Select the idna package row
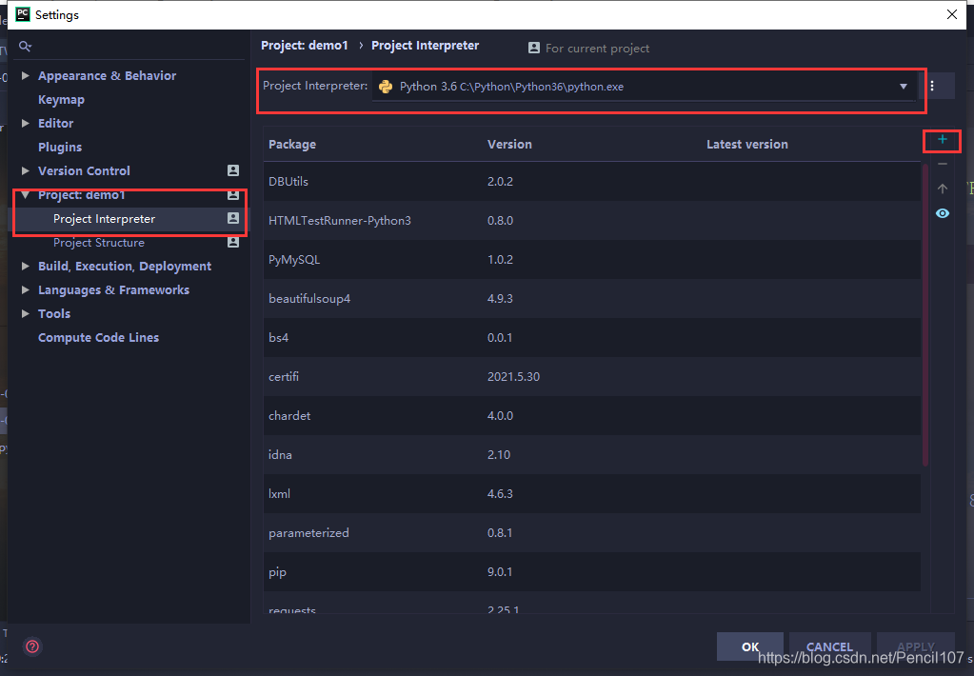Image resolution: width=974 pixels, height=676 pixels. [x=592, y=455]
